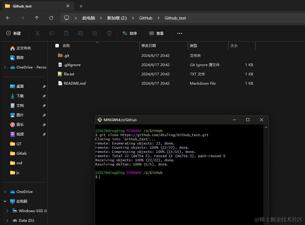
Task: Expand the chevron after 此电脑 breadcrumb
Action: point(101,18)
